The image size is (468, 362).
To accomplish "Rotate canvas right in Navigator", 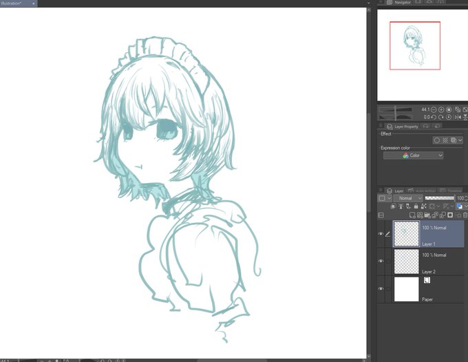I will [441, 117].
